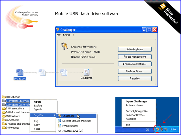
Task: Open Phrase management
Action: point(135,57)
